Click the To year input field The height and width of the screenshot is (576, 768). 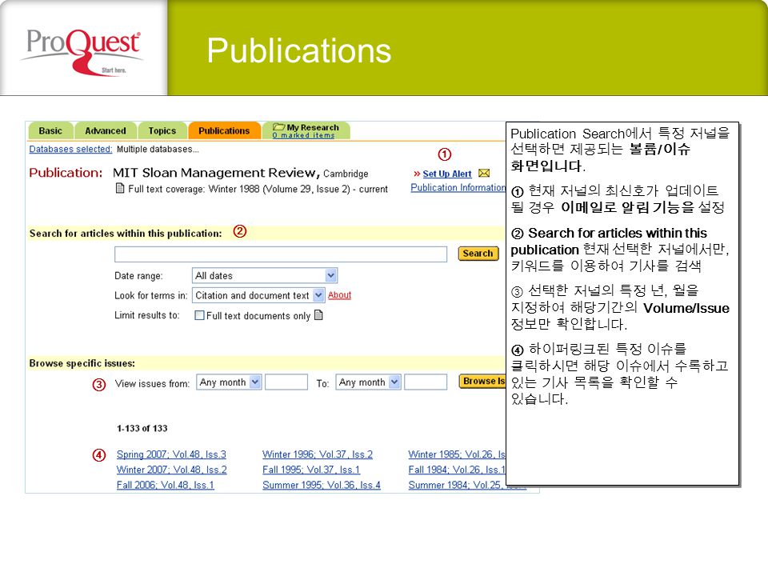pyautogui.click(x=426, y=382)
